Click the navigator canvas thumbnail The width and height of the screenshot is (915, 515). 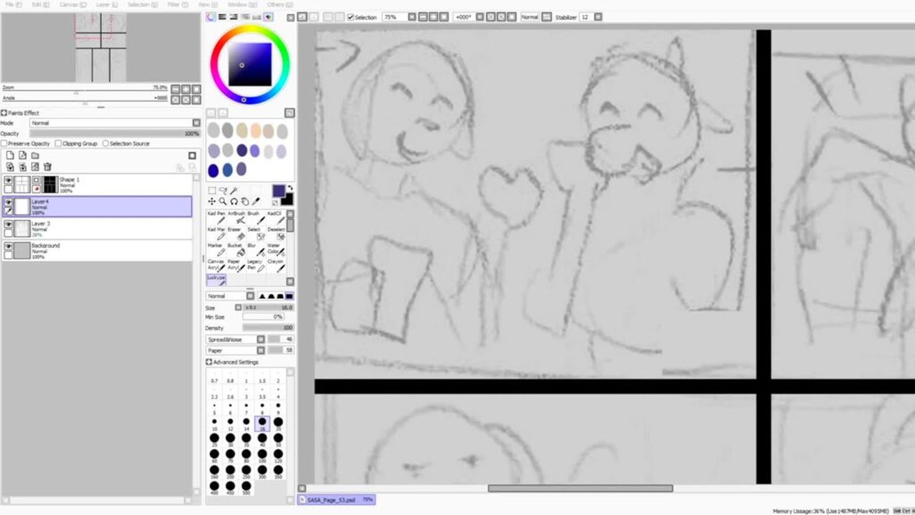101,47
